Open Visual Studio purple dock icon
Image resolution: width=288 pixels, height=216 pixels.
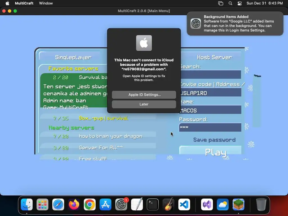tap(207, 204)
